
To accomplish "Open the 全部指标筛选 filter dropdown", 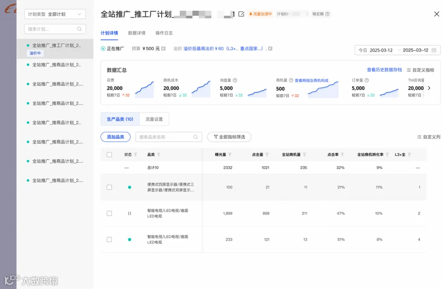I will pyautogui.click(x=229, y=137).
